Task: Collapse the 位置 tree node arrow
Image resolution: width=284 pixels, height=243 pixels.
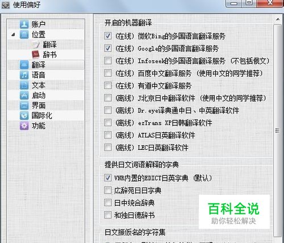Action: [13, 35]
